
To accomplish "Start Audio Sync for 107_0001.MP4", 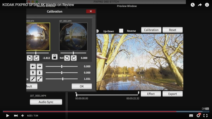I will pyautogui.click(x=46, y=102).
